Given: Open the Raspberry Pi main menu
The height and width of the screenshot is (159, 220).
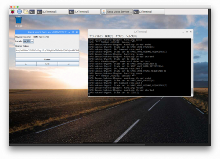Looking at the screenshot, I should click(13, 12).
